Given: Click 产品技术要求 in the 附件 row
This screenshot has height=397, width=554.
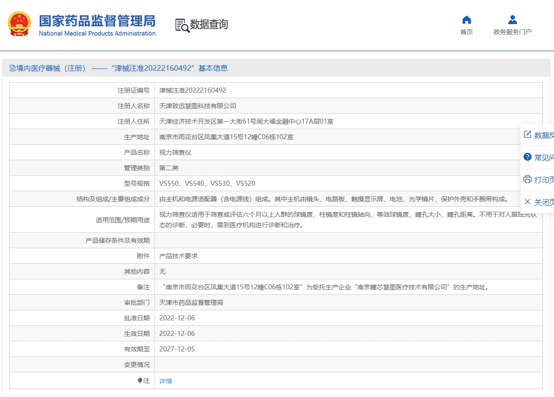Looking at the screenshot, I should [x=178, y=256].
